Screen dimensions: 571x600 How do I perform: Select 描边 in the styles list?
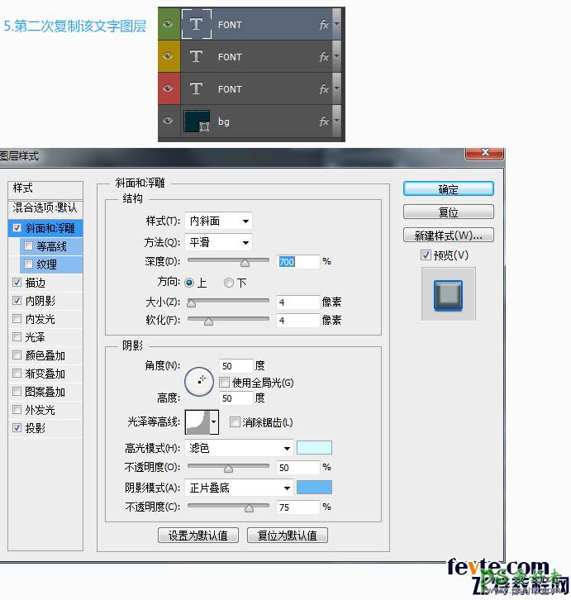pyautogui.click(x=35, y=283)
